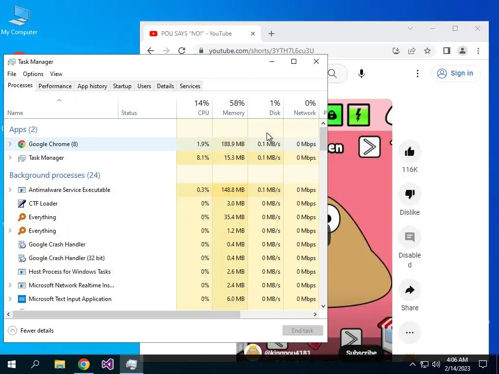The width and height of the screenshot is (499, 374).
Task: Select the Google Crash Handler (32 bit) row
Action: pos(162,258)
